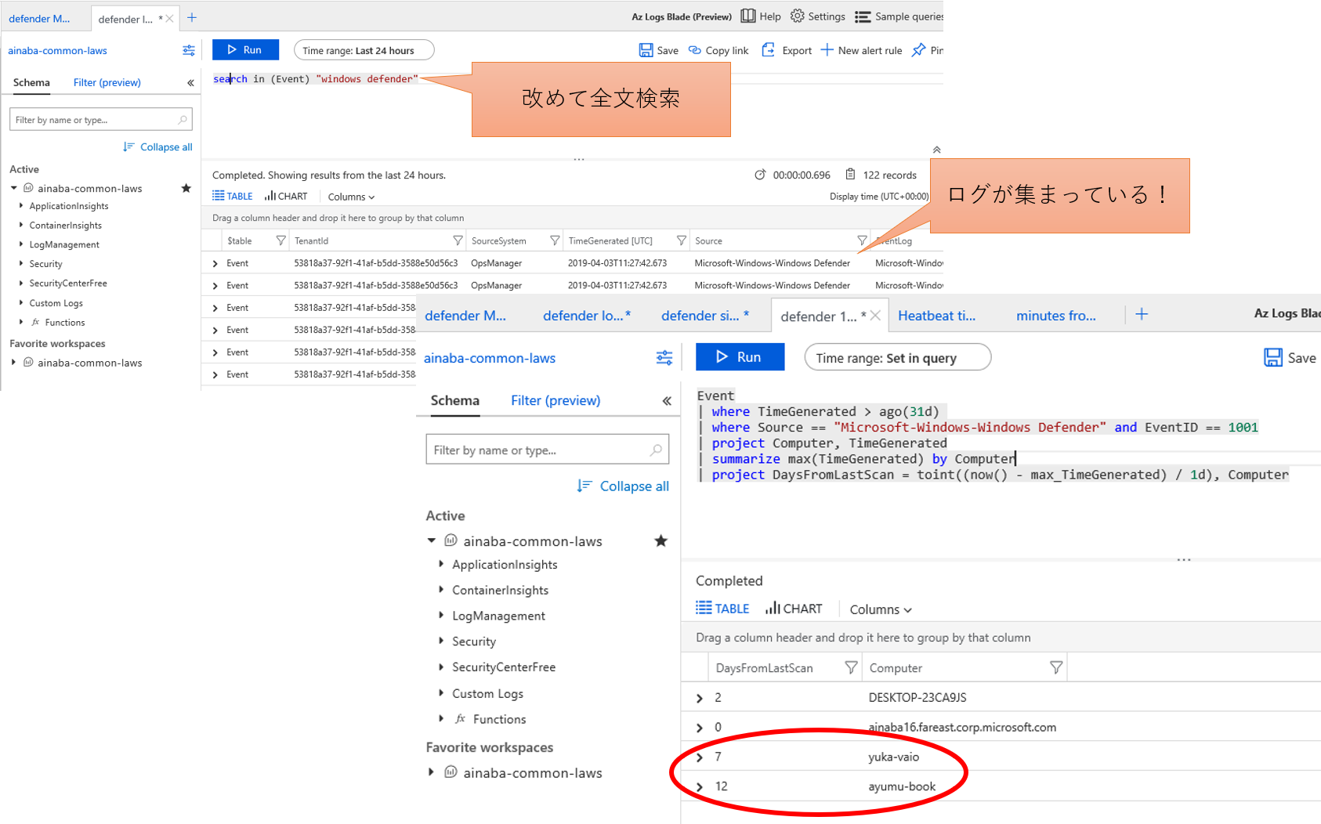Viewport: 1321px width, 824px height.
Task: Sort by DaysFromLastScan column header
Action: [x=764, y=668]
